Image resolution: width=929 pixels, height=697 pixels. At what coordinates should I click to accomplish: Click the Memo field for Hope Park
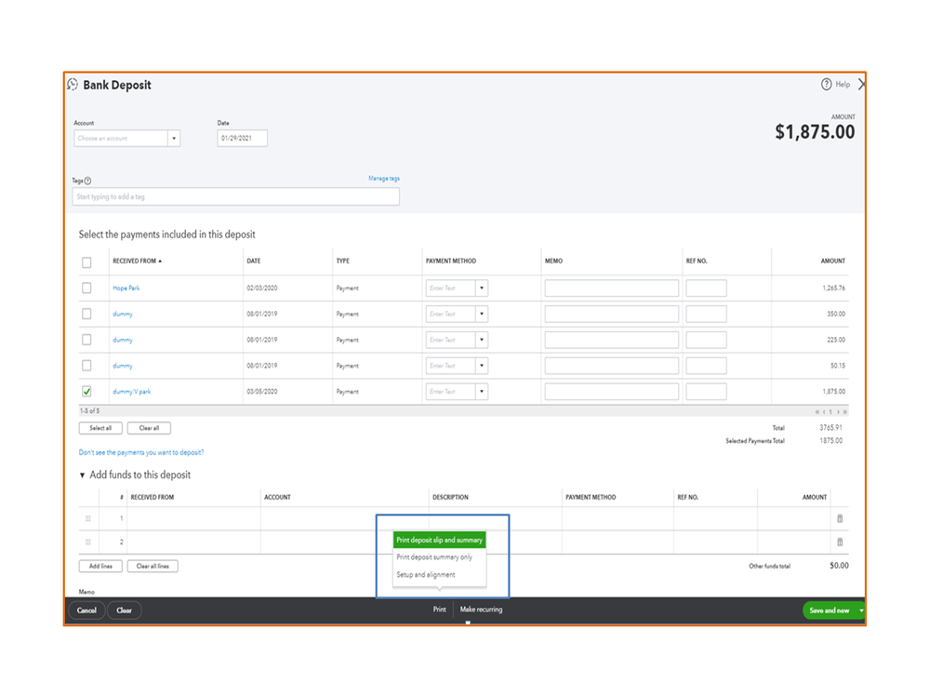pyautogui.click(x=612, y=288)
